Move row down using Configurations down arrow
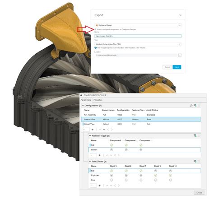 tap(104, 130)
